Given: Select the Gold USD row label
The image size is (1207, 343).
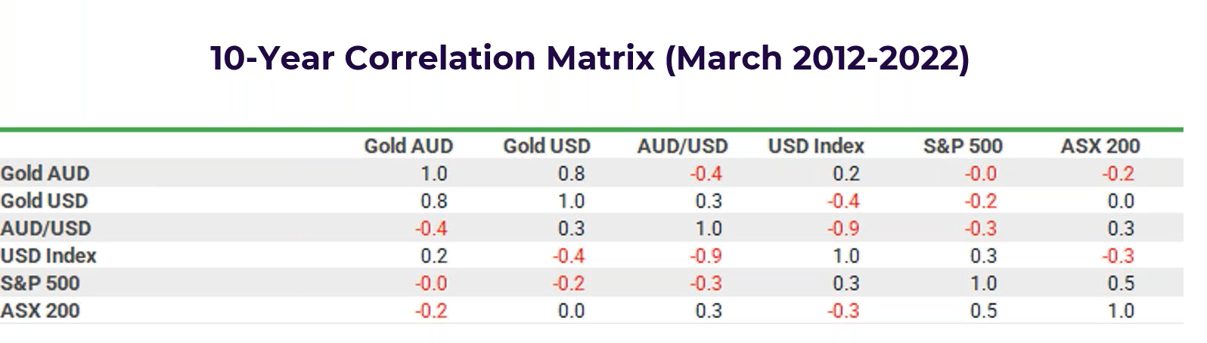Looking at the screenshot, I should point(44,201).
